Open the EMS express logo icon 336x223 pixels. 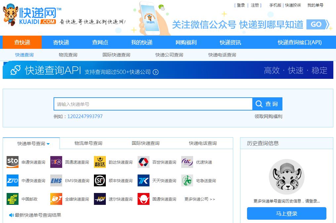(56, 180)
